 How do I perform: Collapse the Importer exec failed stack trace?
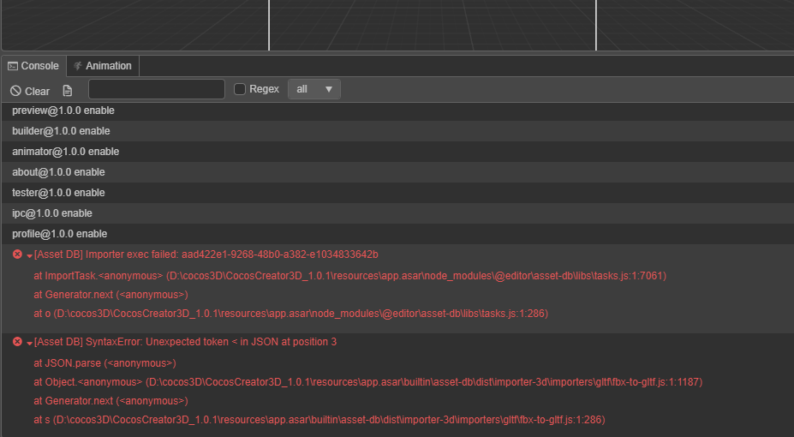(29, 255)
